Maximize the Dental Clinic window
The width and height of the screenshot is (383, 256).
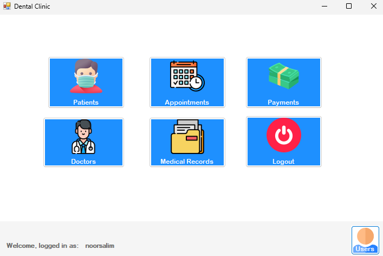(349, 6)
